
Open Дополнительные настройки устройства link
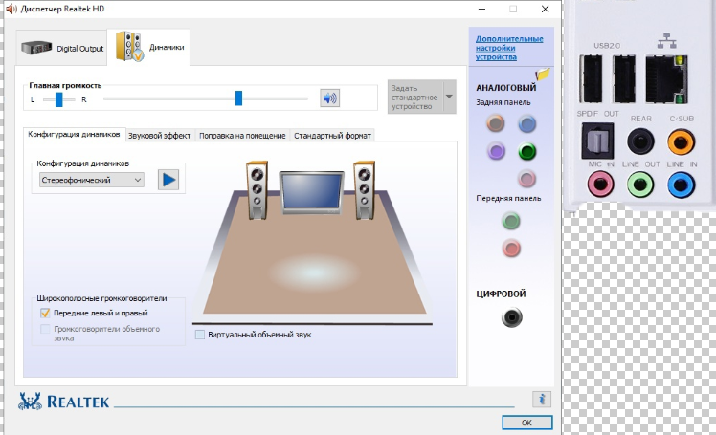coord(509,48)
